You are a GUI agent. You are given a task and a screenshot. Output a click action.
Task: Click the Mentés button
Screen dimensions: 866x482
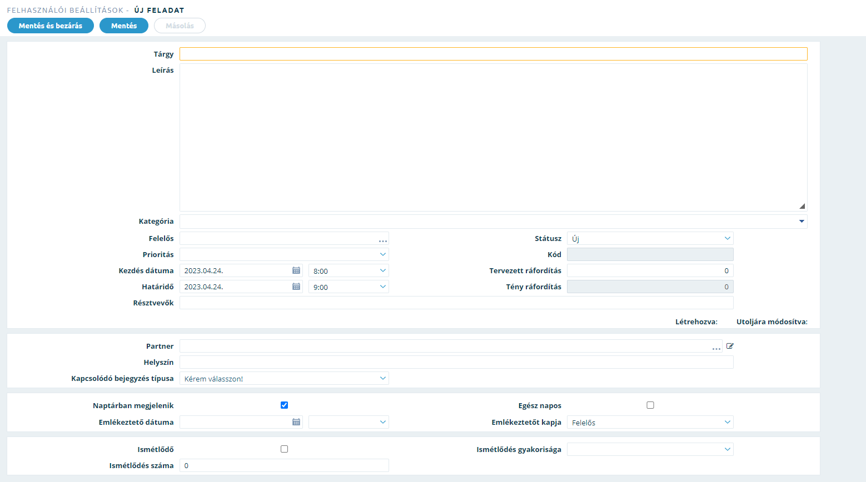[124, 26]
